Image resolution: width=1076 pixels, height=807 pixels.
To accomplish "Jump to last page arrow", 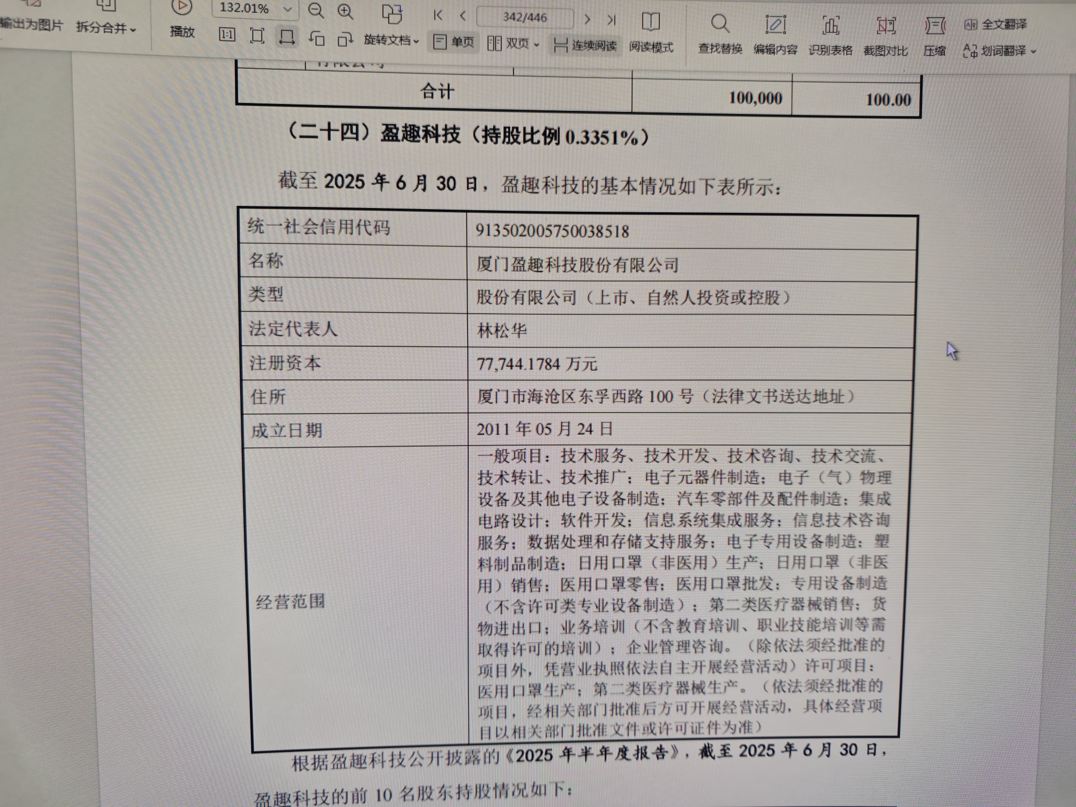I will 611,20.
